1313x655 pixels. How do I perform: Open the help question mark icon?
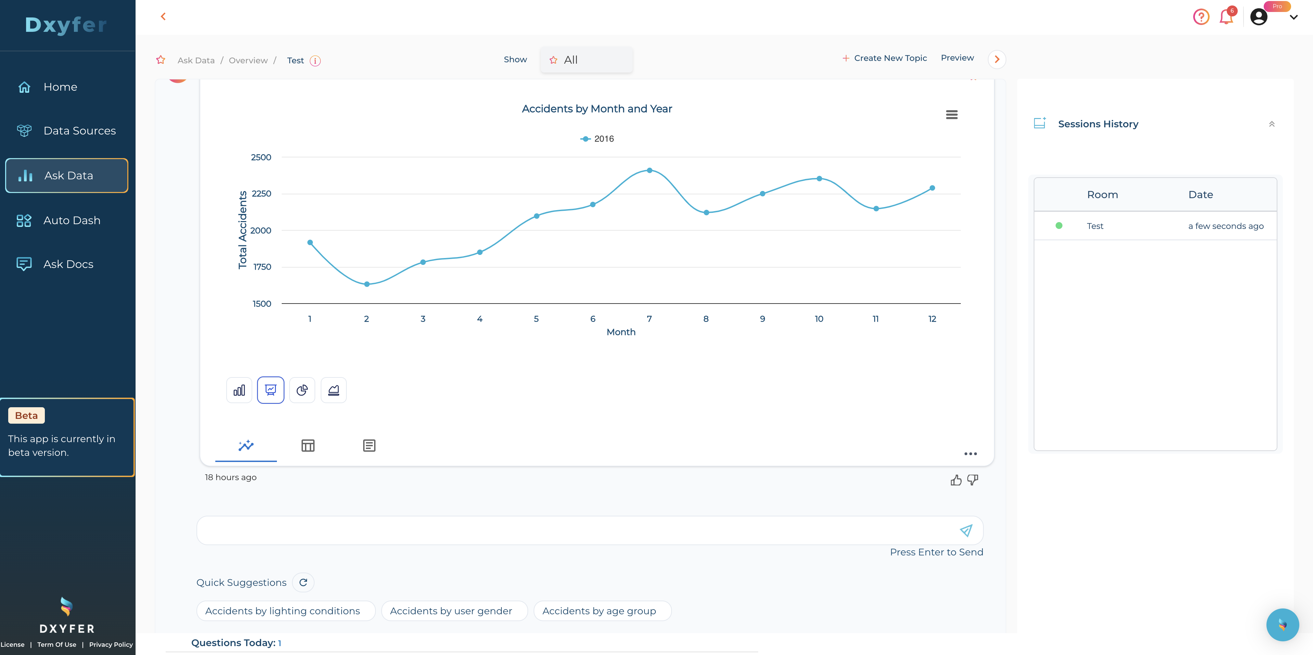(x=1201, y=17)
